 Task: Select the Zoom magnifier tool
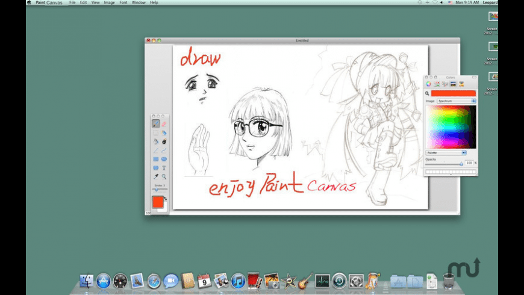164,176
